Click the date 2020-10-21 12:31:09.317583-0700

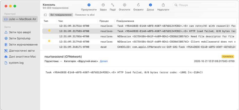point(214,61)
